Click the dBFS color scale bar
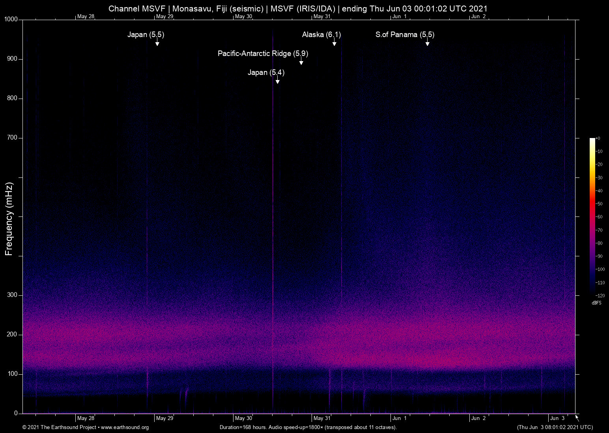609x433 pixels. click(x=592, y=216)
